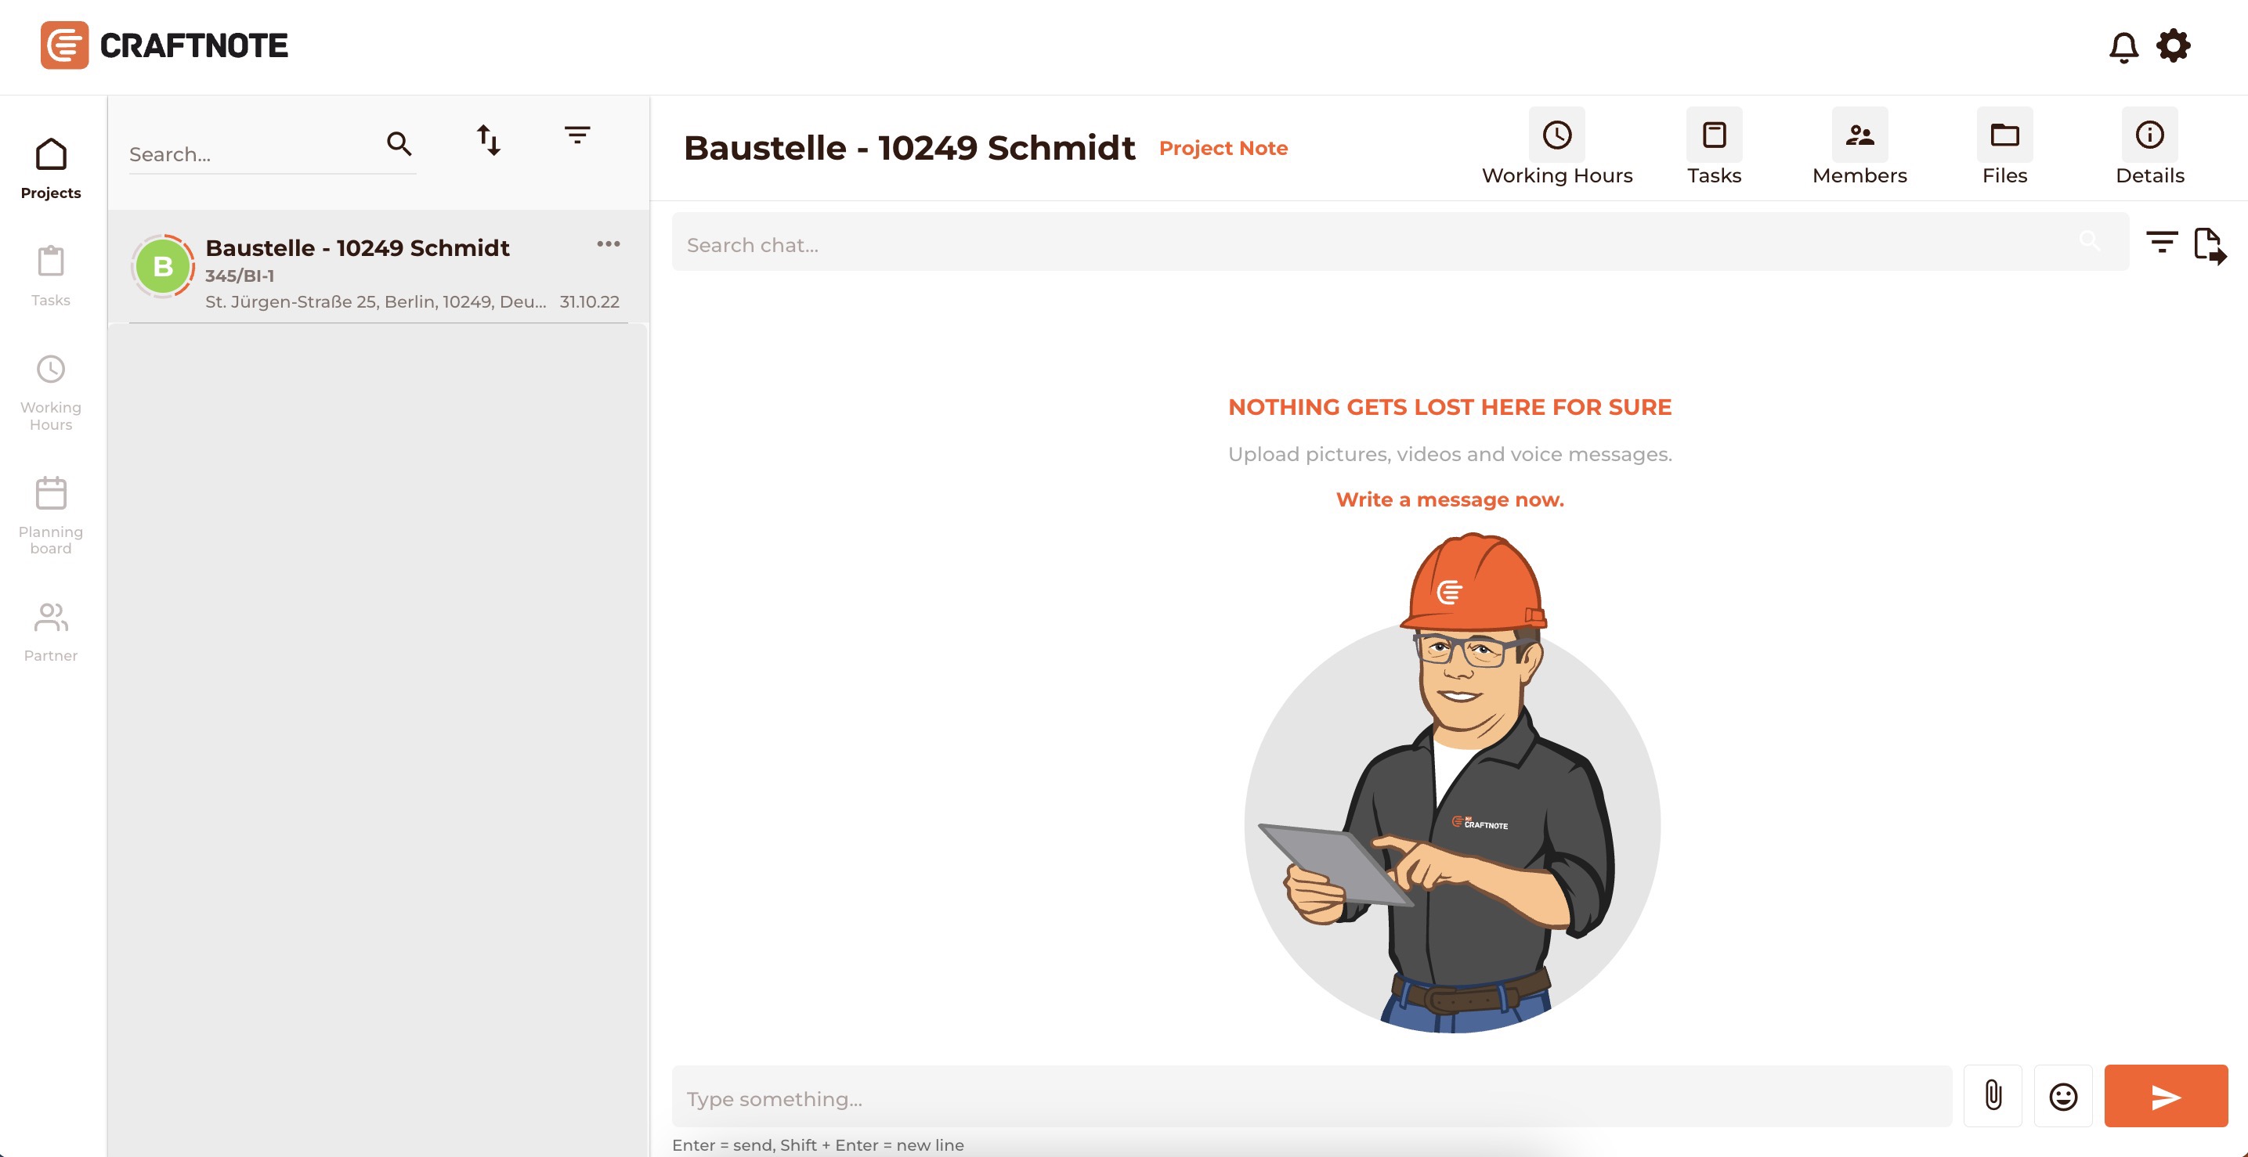Viewport: 2248px width, 1157px height.
Task: Click the project list search magnifier icon
Action: click(x=399, y=143)
